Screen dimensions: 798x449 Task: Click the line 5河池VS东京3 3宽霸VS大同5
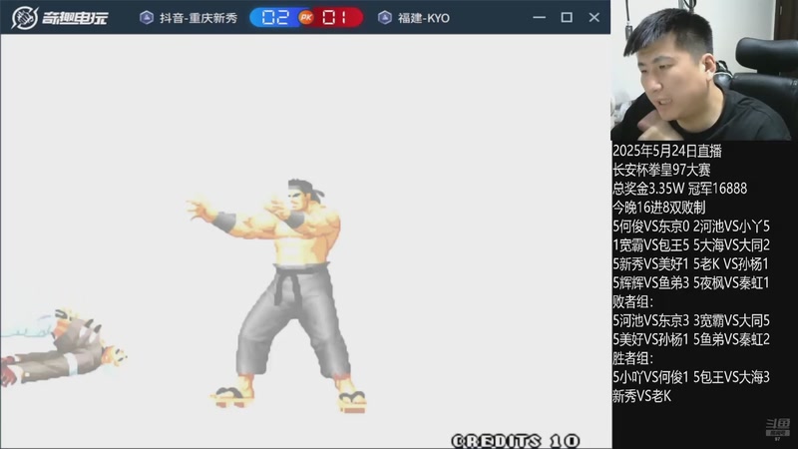[691, 320]
